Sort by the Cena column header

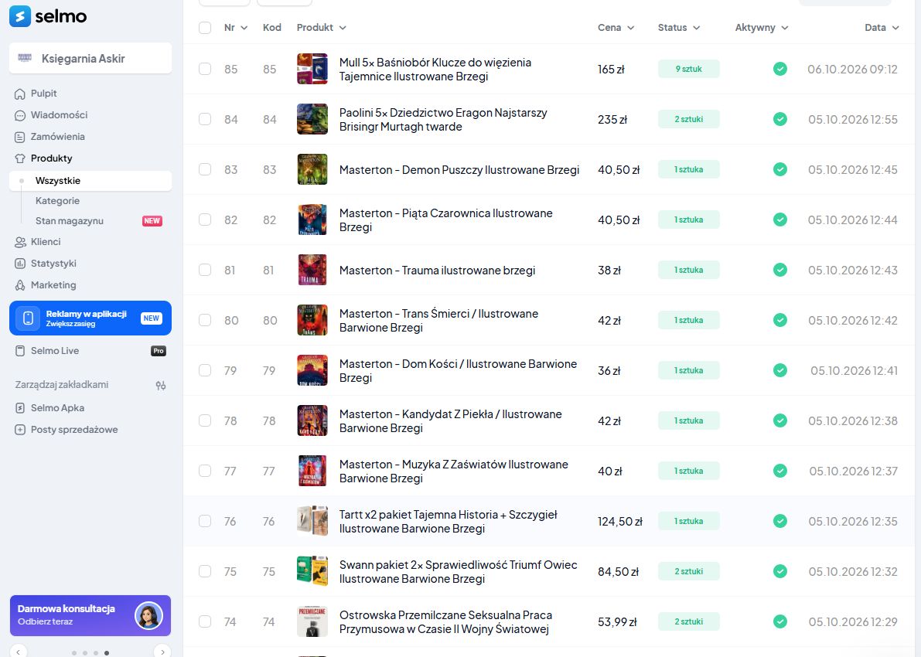616,28
